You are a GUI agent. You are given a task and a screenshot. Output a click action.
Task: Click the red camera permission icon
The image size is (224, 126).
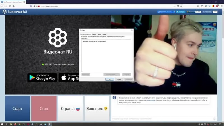(39, 6)
